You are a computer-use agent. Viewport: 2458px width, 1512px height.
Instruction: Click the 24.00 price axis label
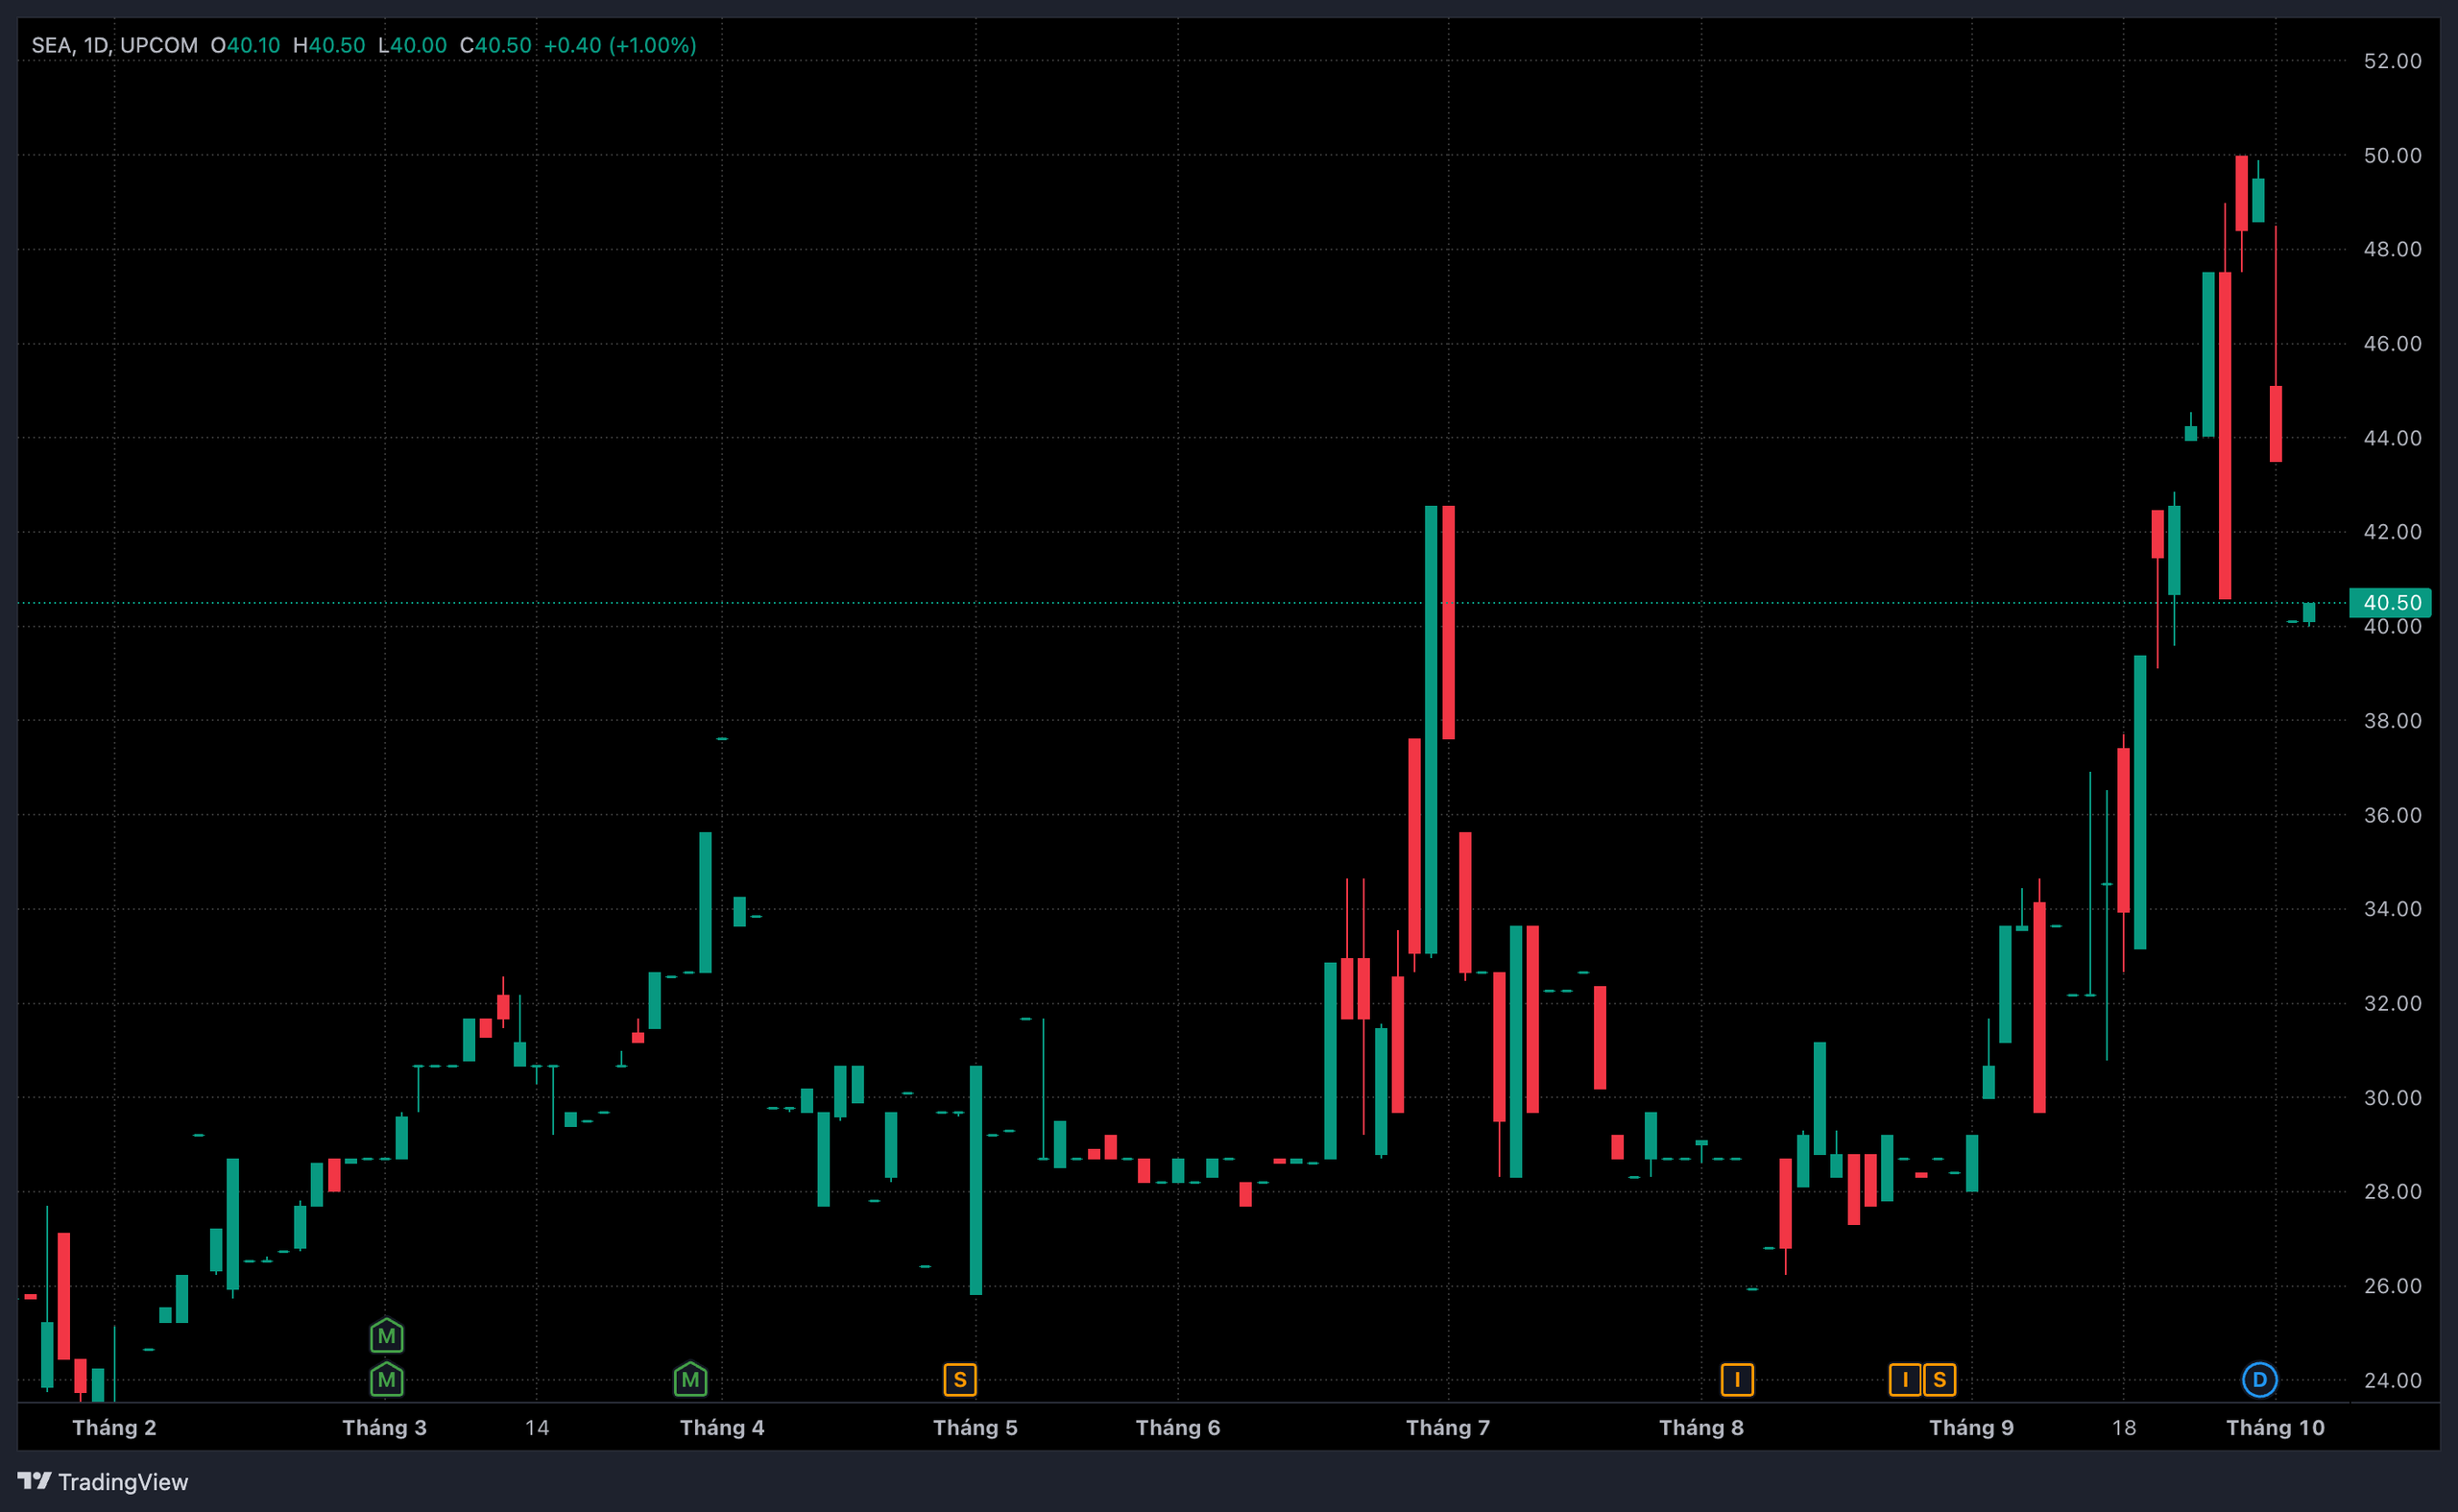tap(2392, 1380)
